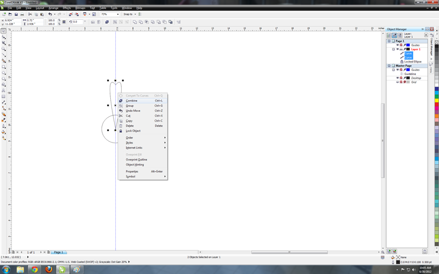Open the Effects menu
This screenshot has height=274, width=439.
66,8
